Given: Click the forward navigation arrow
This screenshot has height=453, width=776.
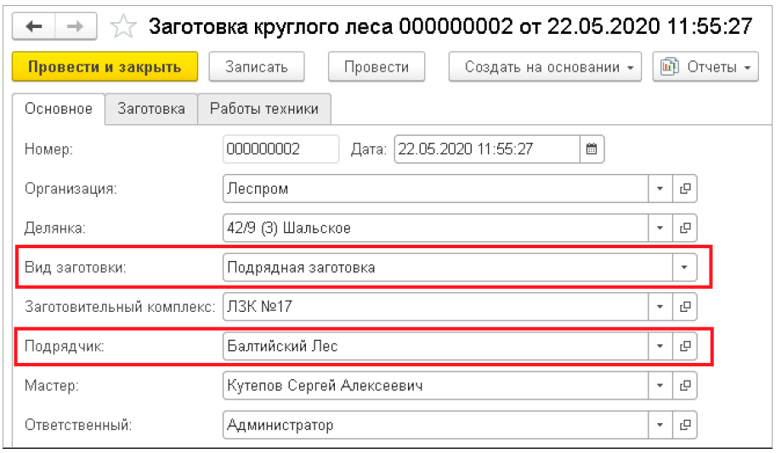Looking at the screenshot, I should (x=75, y=26).
